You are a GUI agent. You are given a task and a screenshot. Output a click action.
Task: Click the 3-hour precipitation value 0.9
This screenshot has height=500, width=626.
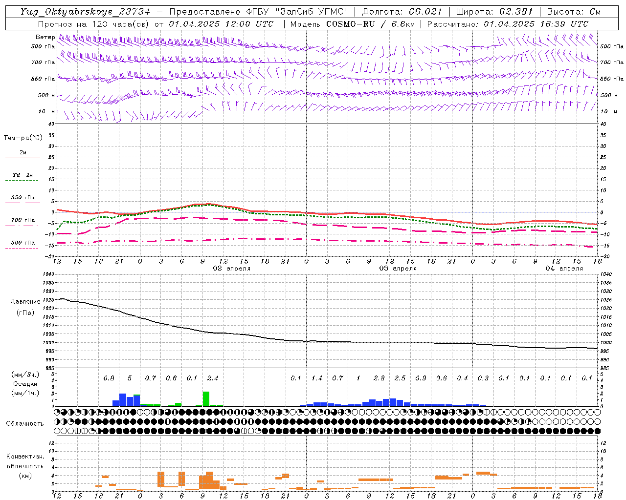(x=421, y=378)
